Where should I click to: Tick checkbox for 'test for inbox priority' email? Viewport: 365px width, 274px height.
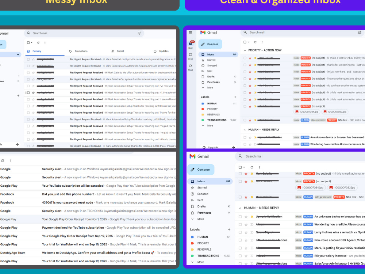(x=245, y=58)
